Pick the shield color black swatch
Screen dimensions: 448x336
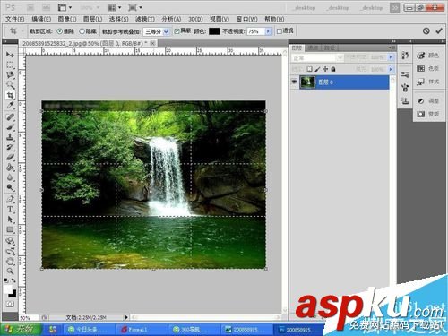click(214, 31)
